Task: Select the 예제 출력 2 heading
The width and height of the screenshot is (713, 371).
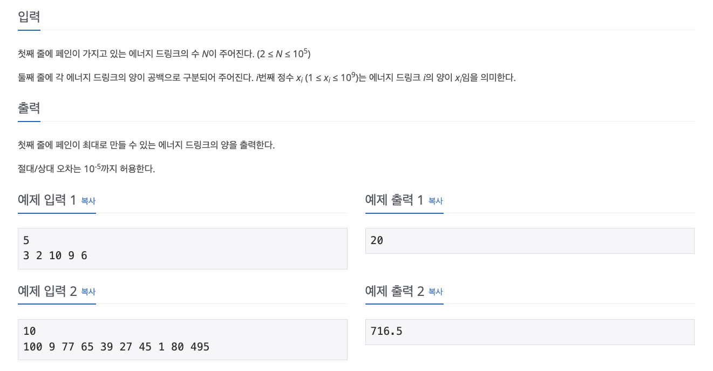Action: tap(393, 291)
